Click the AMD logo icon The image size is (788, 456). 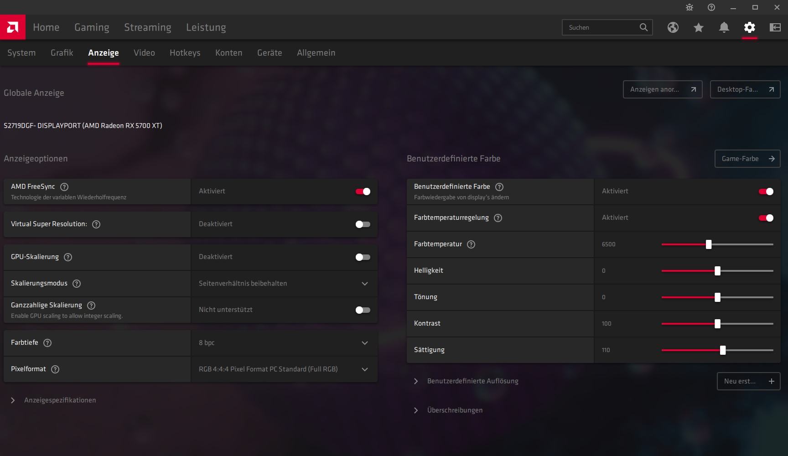pos(13,27)
